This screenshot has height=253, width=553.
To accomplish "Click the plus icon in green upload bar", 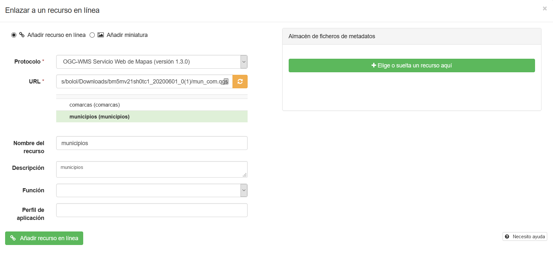I will (x=374, y=65).
